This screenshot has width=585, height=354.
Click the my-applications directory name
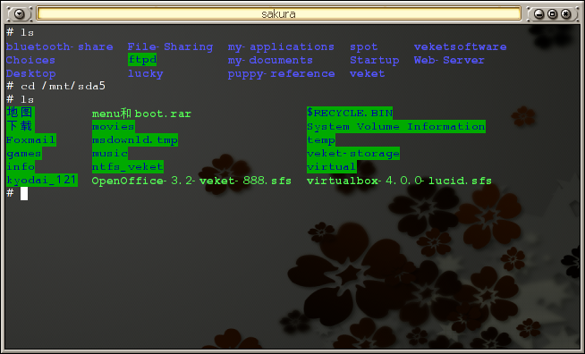pos(281,47)
